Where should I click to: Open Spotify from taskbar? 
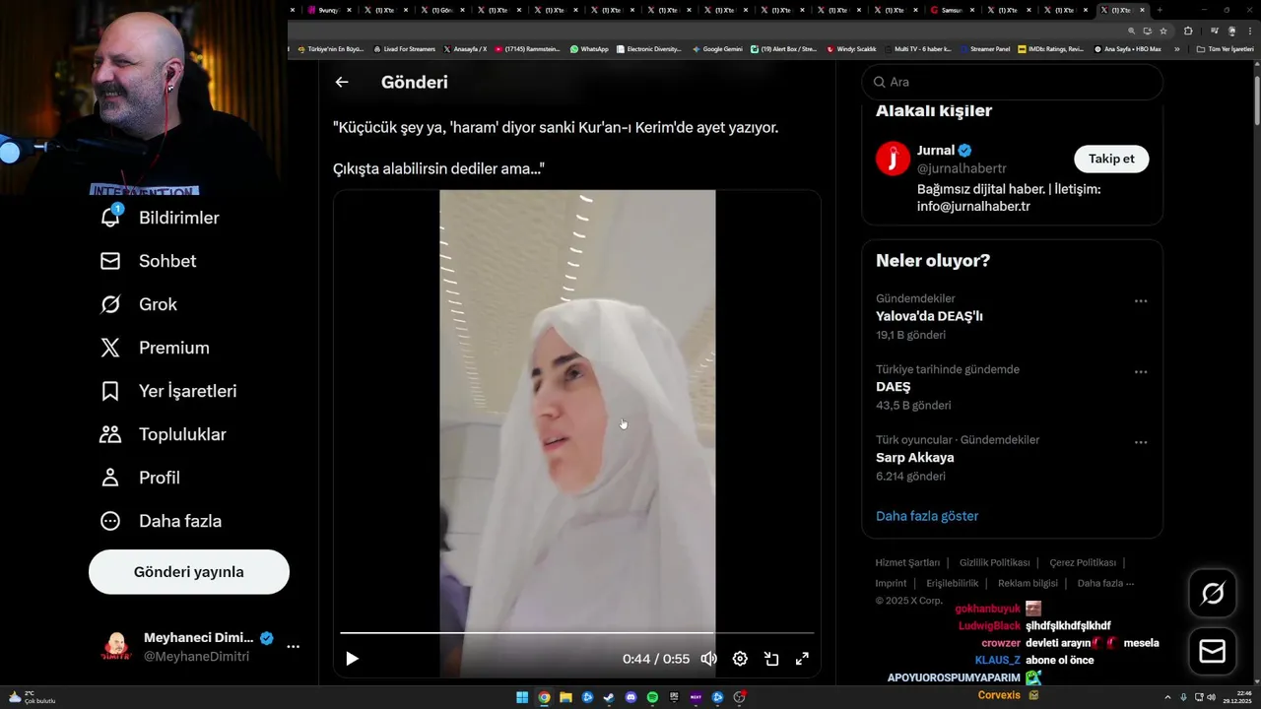[x=652, y=698]
